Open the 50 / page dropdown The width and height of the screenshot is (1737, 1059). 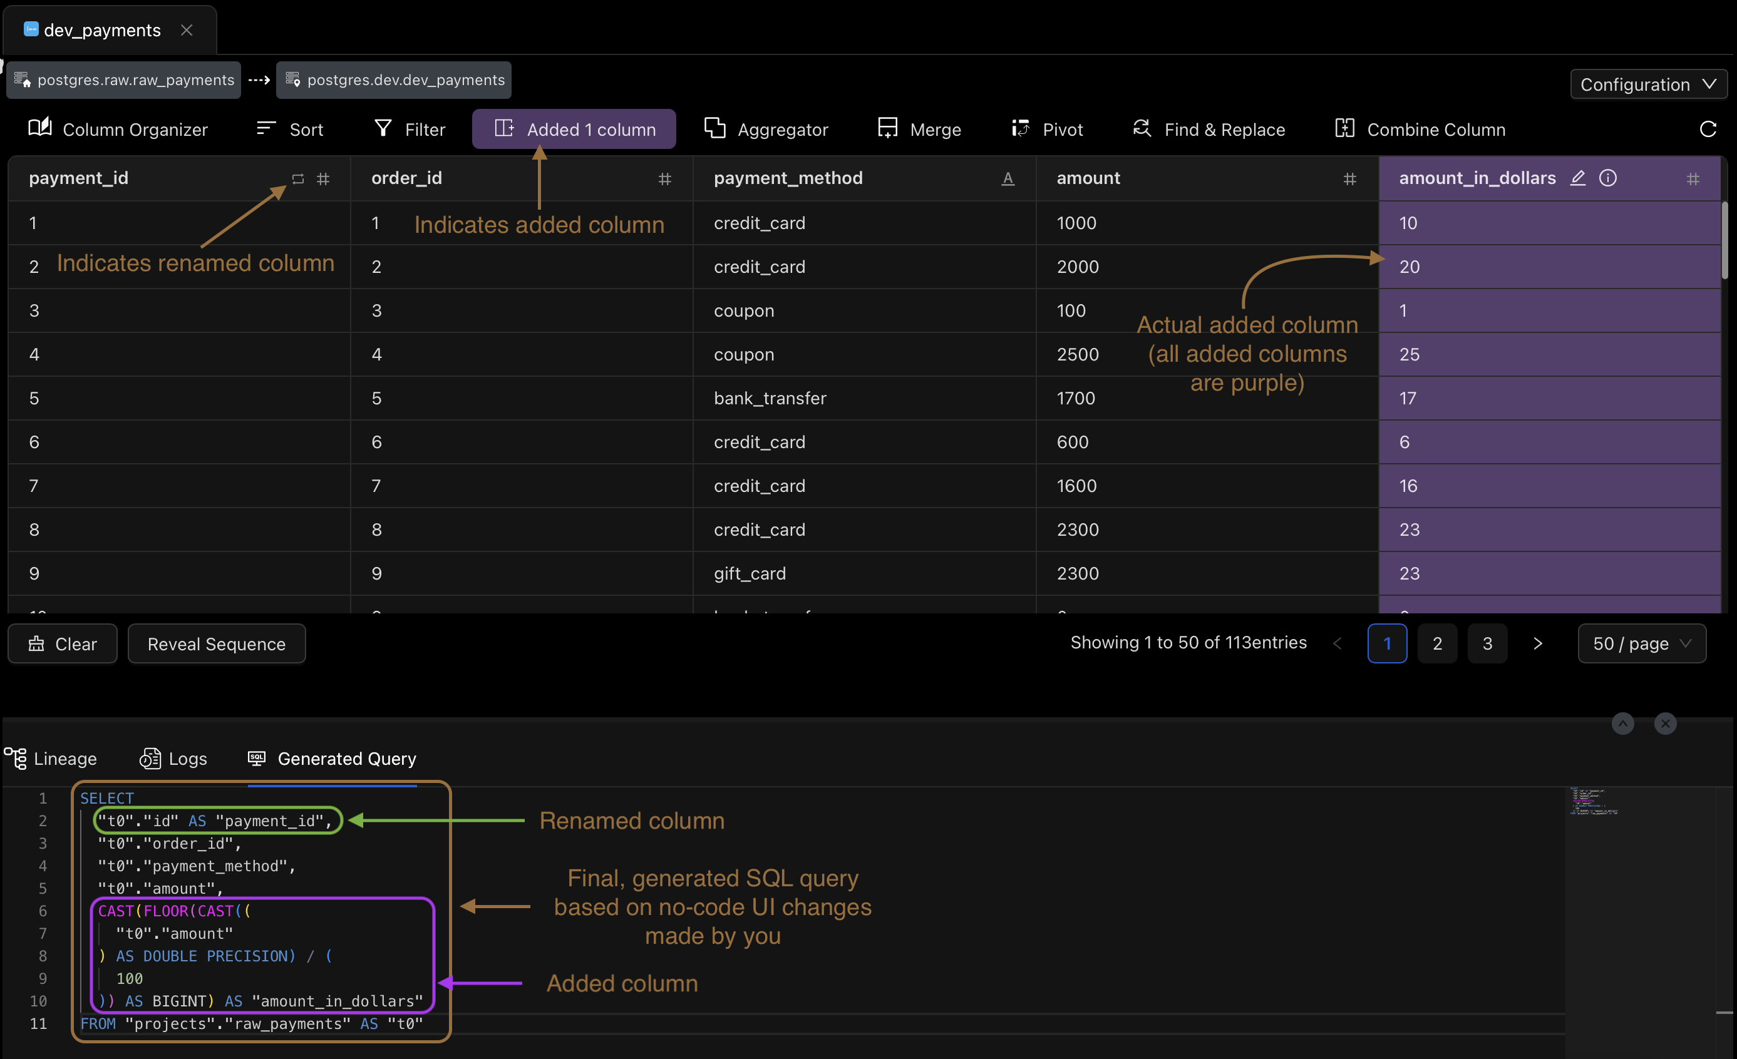click(x=1642, y=643)
